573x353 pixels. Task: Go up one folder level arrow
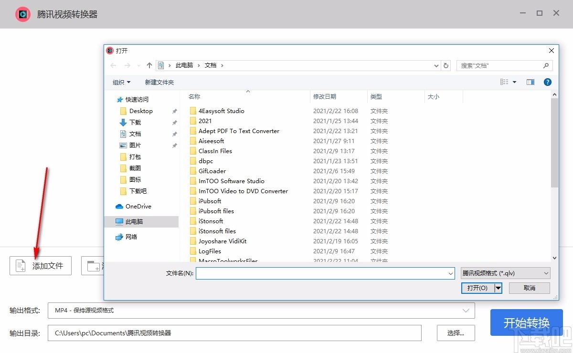(149, 65)
